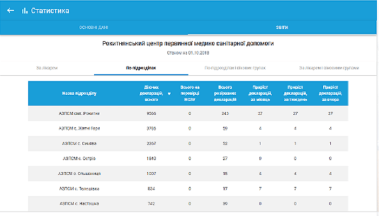Click yesterday growth 27 in Рокитне row

click(x=330, y=113)
